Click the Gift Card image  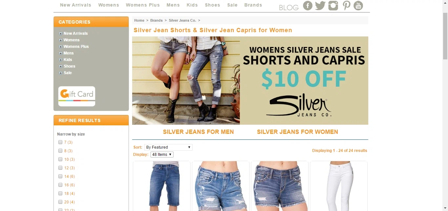tap(77, 96)
